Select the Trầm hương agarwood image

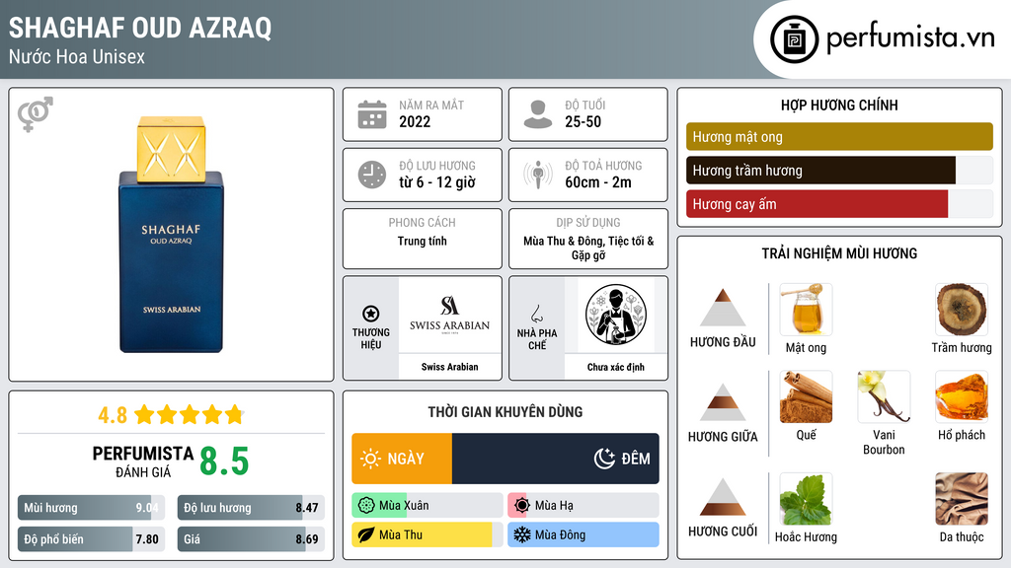tap(962, 310)
